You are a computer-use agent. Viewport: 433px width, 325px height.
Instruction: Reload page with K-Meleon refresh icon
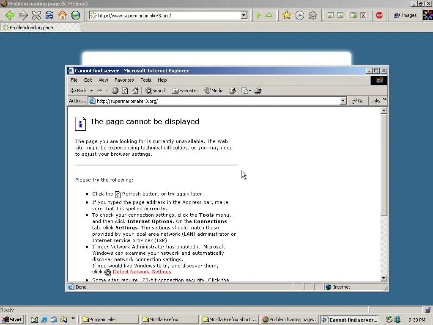tap(49, 15)
